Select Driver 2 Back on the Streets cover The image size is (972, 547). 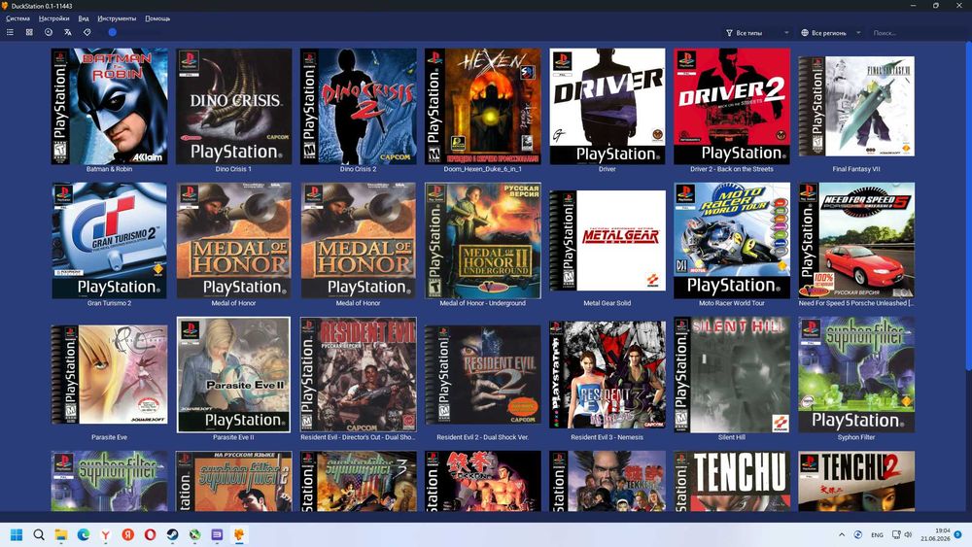[732, 107]
